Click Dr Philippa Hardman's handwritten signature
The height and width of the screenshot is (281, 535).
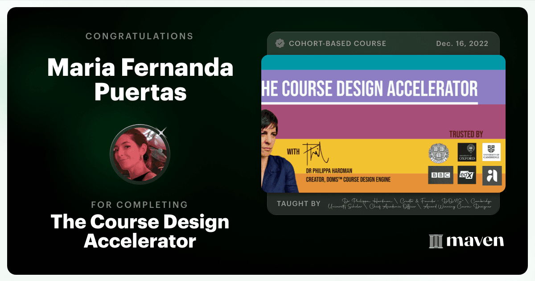[x=316, y=154]
